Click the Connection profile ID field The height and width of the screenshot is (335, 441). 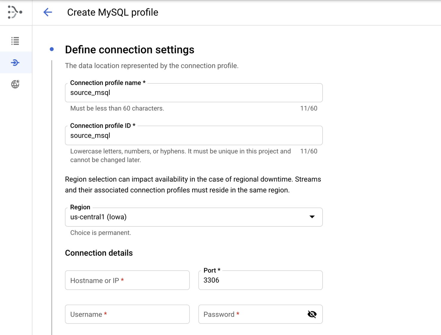pos(194,135)
